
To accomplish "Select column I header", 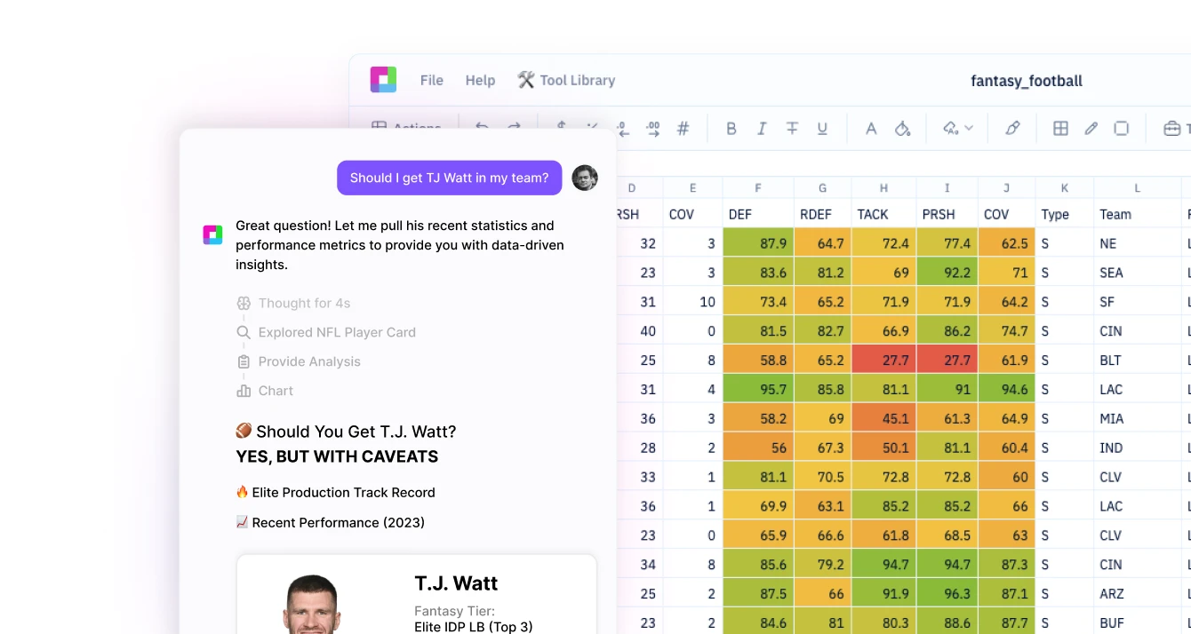I will pos(947,187).
